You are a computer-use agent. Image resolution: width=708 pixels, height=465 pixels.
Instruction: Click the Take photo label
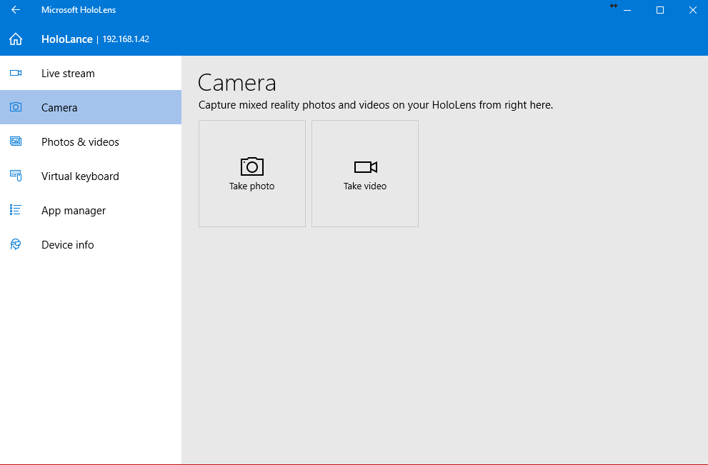(252, 186)
